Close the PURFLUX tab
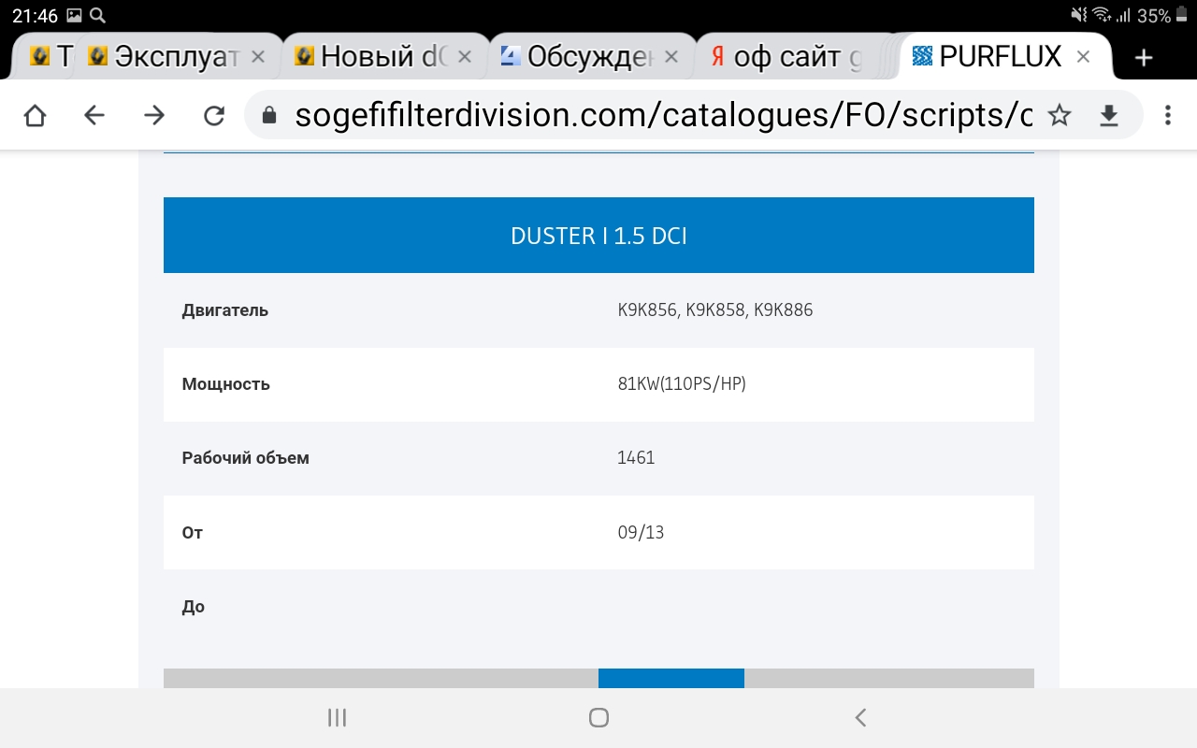This screenshot has width=1197, height=748. point(1083,57)
